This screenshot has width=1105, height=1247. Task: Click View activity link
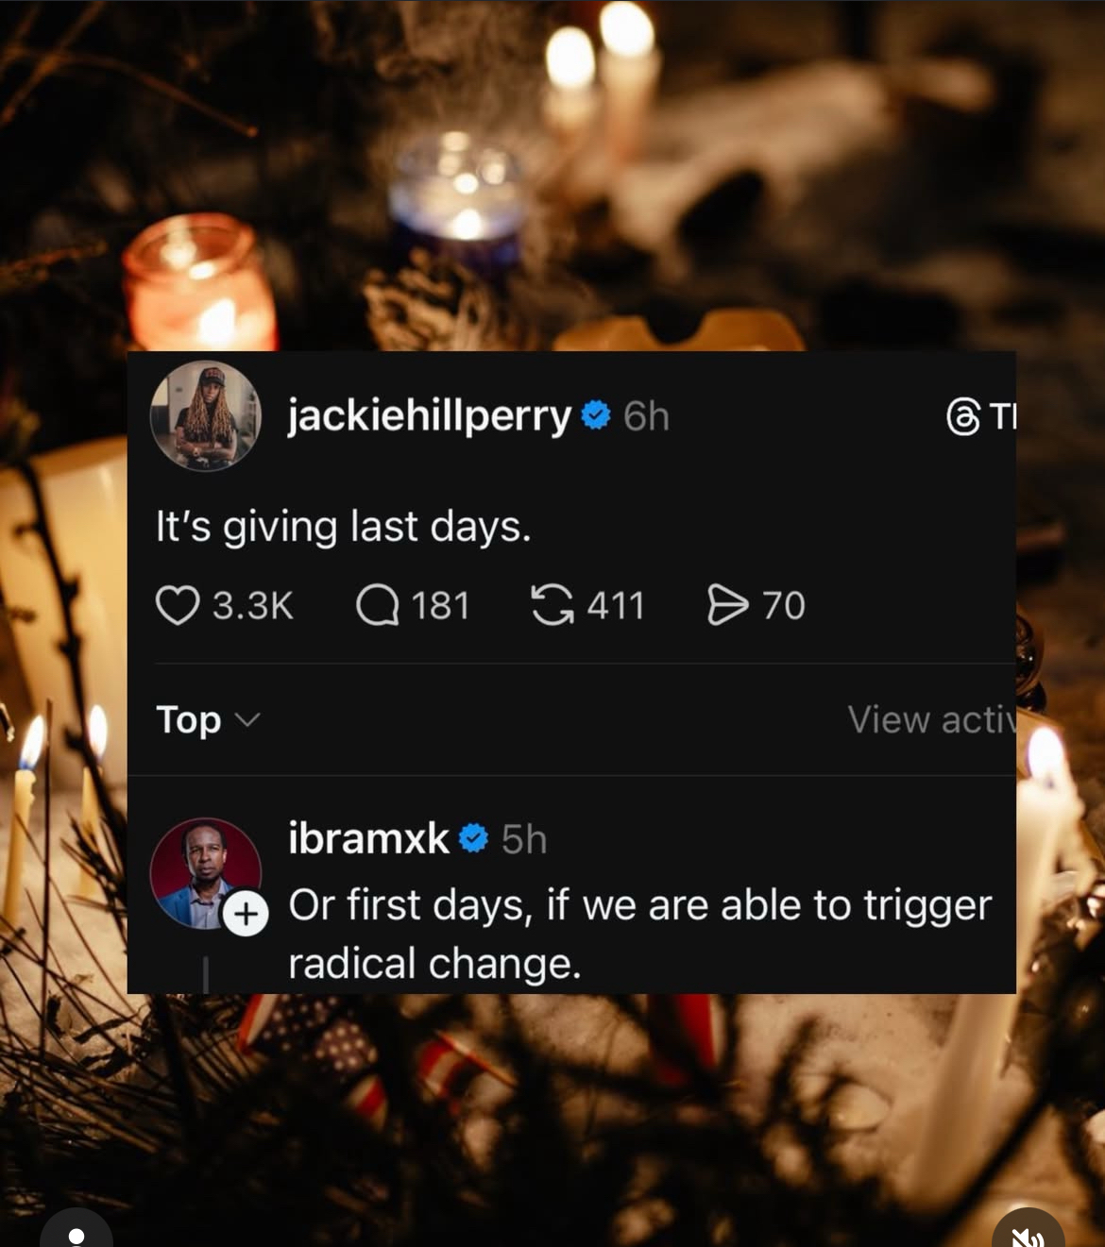click(x=931, y=720)
